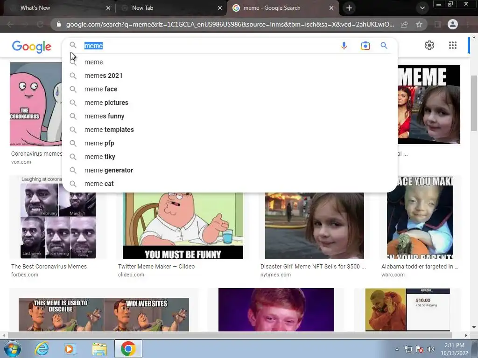478x358 pixels.
Task: Open 'Disaster Girl' Meme NFT Sells link
Action: (x=313, y=266)
